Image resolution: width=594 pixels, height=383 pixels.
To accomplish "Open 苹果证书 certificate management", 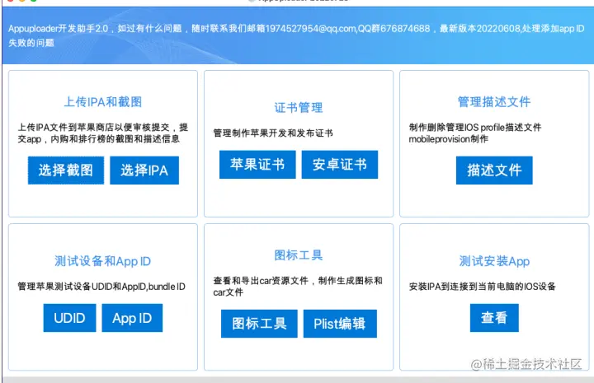I will (x=257, y=165).
